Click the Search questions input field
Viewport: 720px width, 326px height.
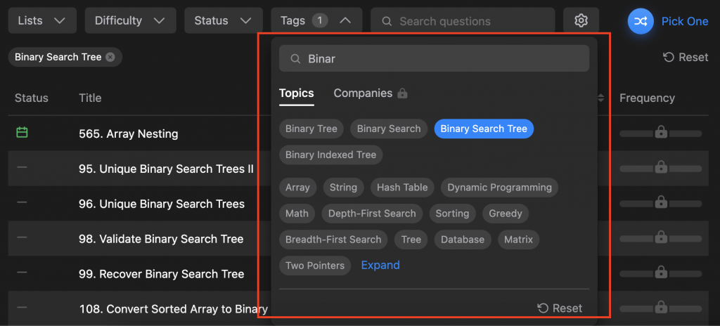[471, 21]
